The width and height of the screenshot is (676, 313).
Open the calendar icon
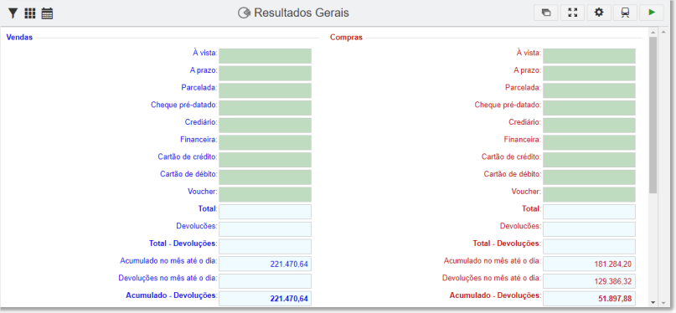pyautogui.click(x=47, y=13)
